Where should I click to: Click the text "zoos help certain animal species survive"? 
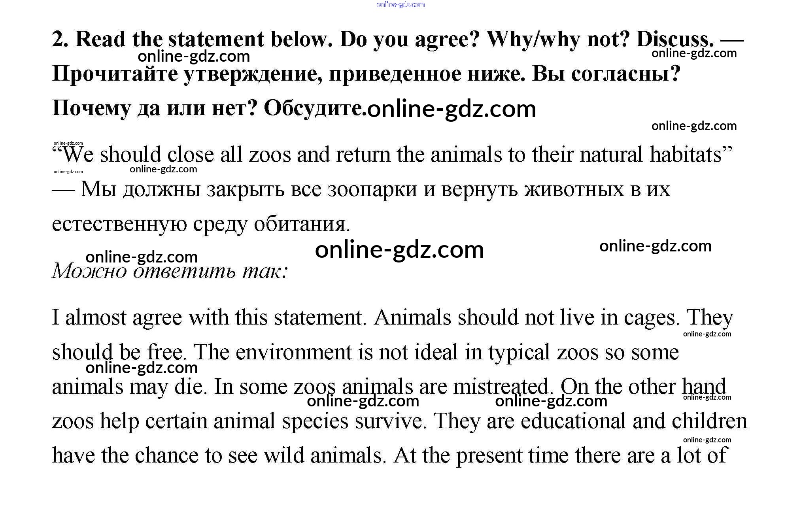[x=238, y=421]
